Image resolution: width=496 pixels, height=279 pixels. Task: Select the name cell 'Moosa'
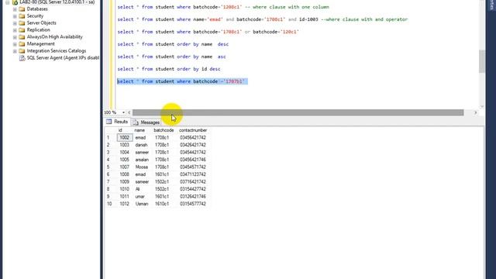click(x=141, y=167)
